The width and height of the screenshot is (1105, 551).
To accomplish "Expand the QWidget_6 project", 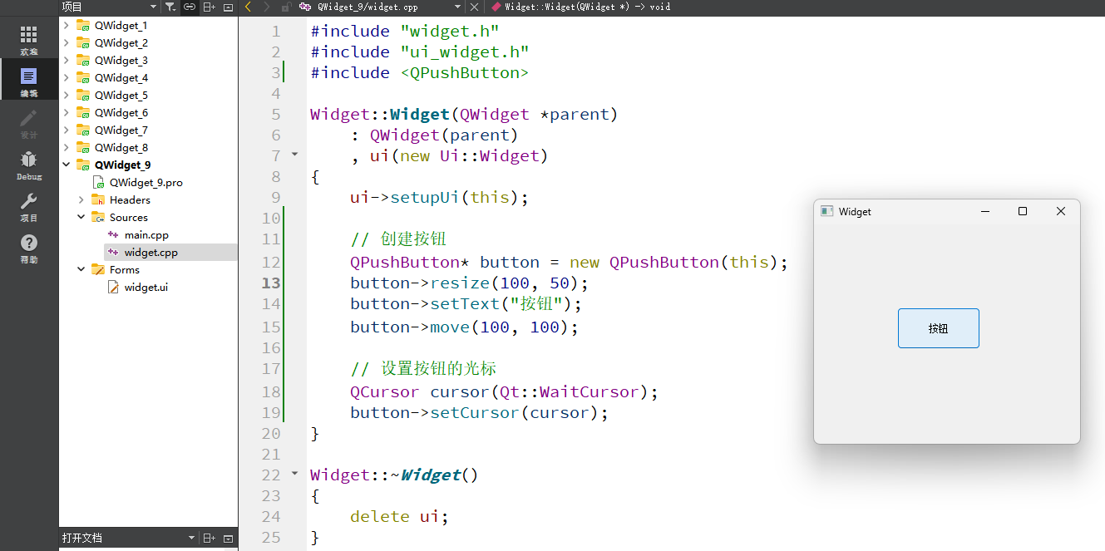I will [67, 112].
